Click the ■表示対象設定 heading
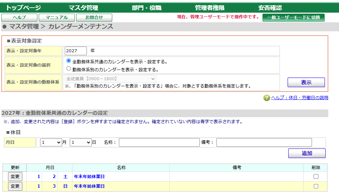Screen dimensions: 339x194 (24, 41)
